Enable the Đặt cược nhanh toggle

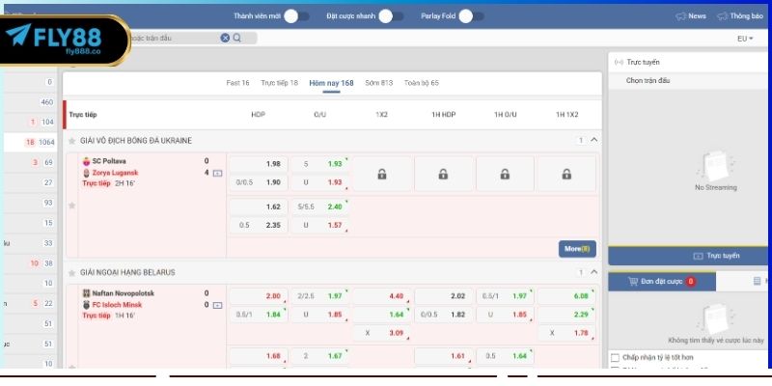(391, 16)
